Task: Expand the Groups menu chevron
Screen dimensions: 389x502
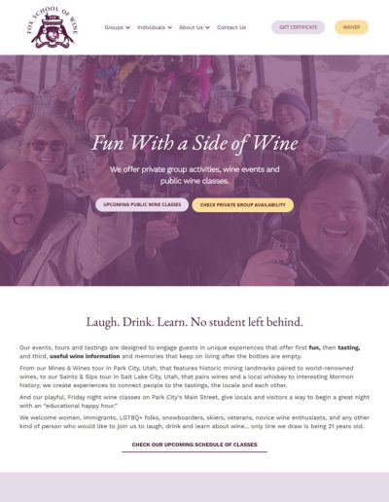Action: click(127, 27)
